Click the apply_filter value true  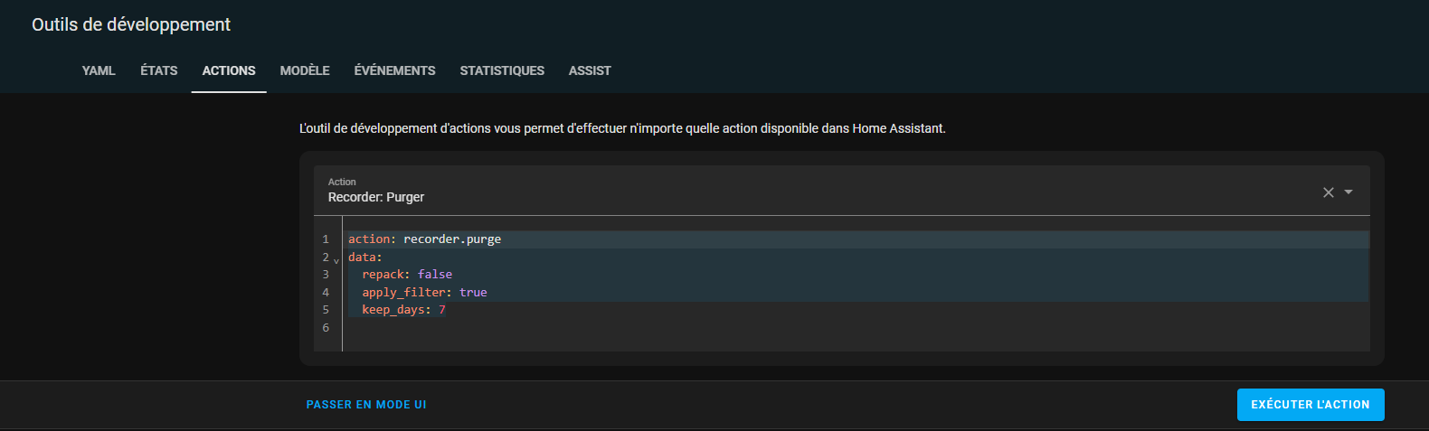coord(473,293)
